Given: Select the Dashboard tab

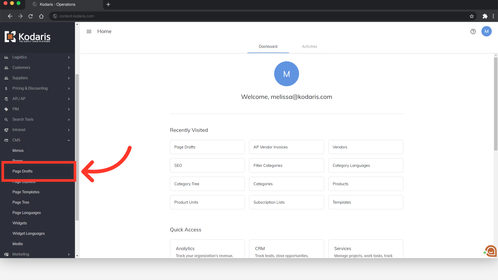Looking at the screenshot, I should pyautogui.click(x=268, y=47).
